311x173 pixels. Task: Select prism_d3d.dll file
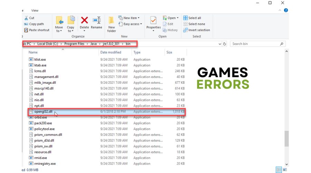coord(106,140)
